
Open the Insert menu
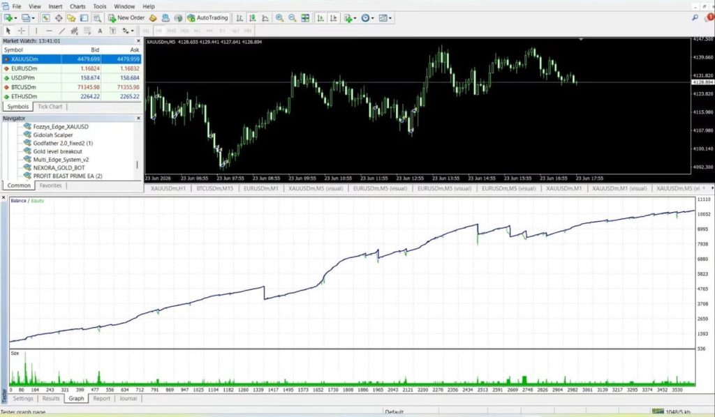tap(55, 6)
